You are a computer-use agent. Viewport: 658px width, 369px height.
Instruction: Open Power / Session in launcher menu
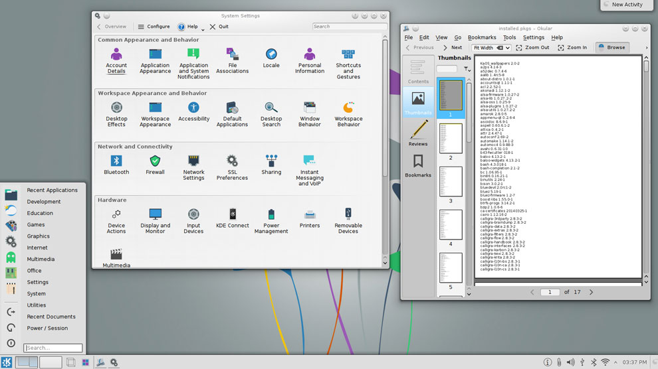click(47, 328)
